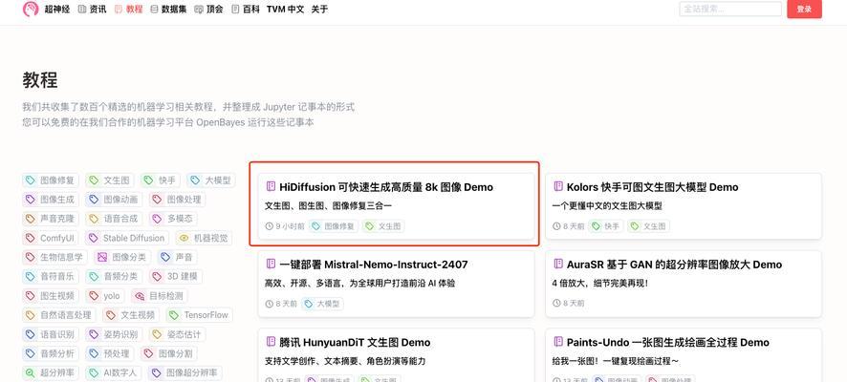Filter by the 图像修复 tag in sidebar
The image size is (847, 382).
point(51,180)
